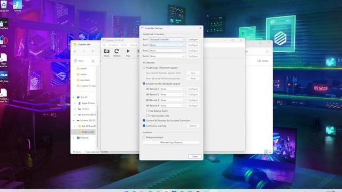Select OS (C:) drive in navigation pane

pos(83,109)
